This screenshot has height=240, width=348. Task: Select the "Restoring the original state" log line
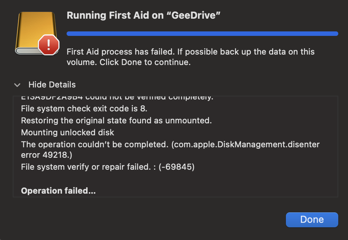pyautogui.click(x=116, y=121)
